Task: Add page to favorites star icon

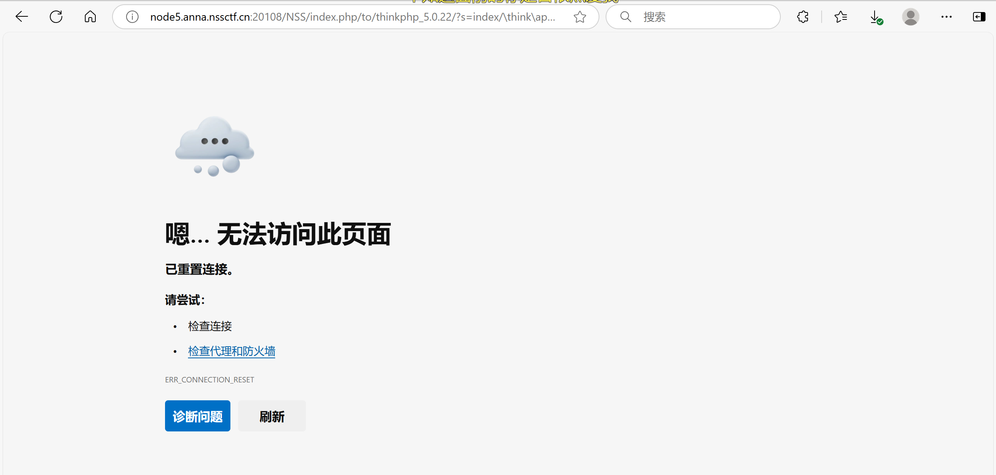Action: click(x=580, y=17)
